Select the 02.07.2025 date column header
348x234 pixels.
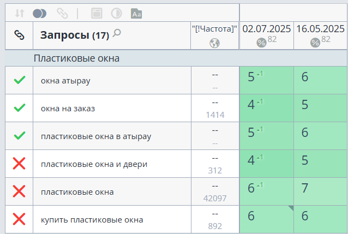267,35
